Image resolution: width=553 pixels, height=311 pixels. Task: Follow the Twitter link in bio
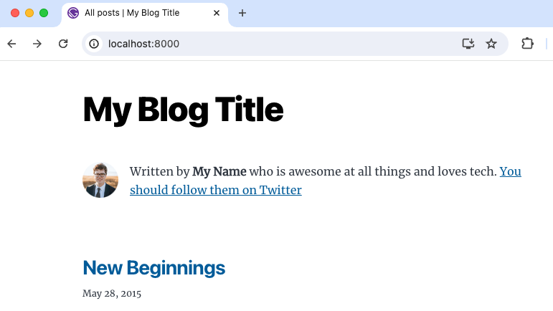[215, 190]
